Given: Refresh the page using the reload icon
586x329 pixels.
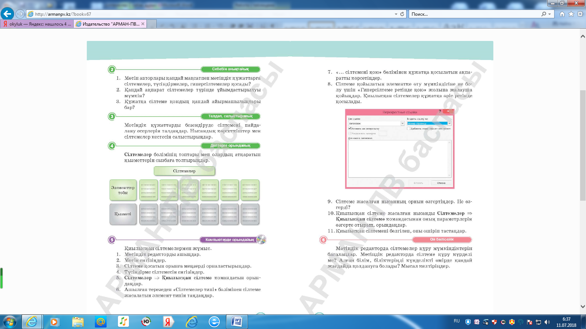Looking at the screenshot, I should (x=402, y=14).
